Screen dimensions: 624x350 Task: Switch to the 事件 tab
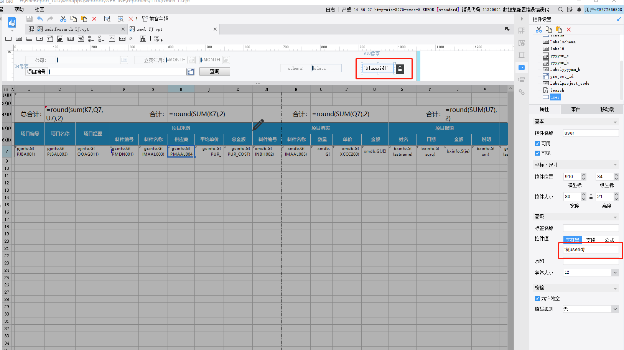[x=576, y=109]
